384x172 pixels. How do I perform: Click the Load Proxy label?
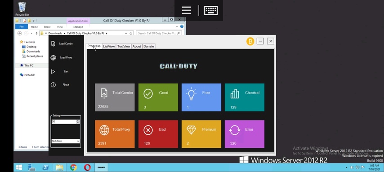(x=66, y=58)
